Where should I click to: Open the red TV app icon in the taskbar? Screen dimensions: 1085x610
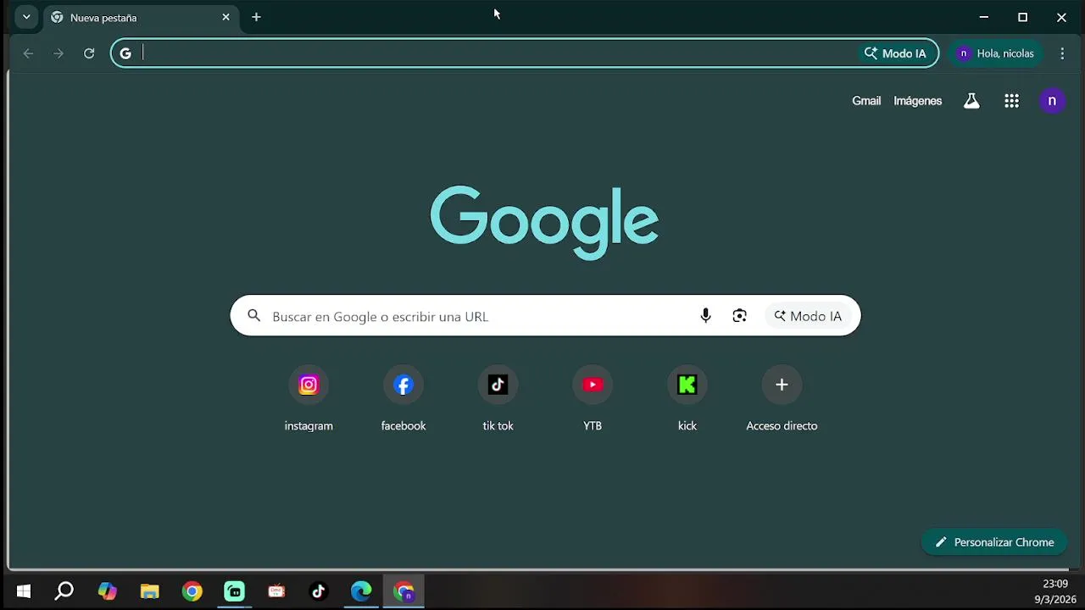276,591
